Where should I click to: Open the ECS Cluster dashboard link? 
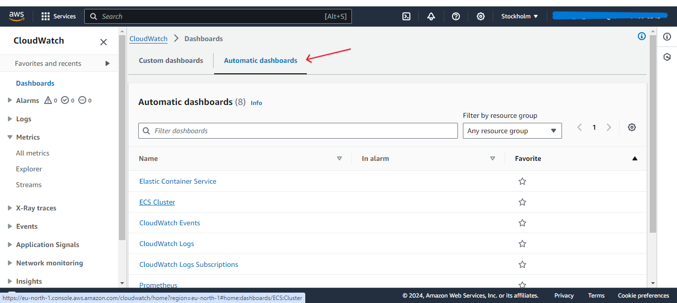click(x=157, y=202)
